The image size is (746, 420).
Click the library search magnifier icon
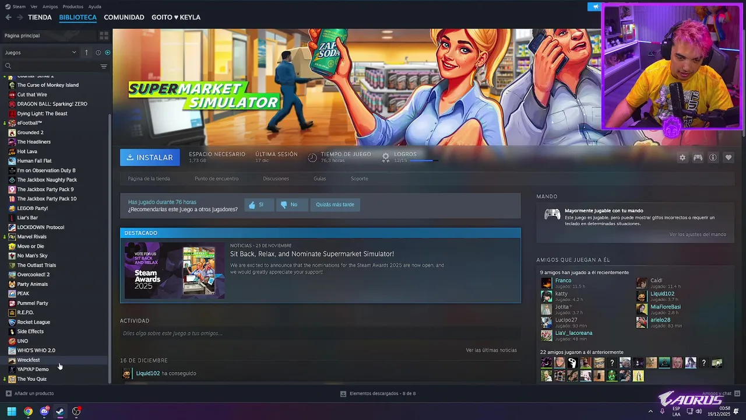tap(8, 66)
